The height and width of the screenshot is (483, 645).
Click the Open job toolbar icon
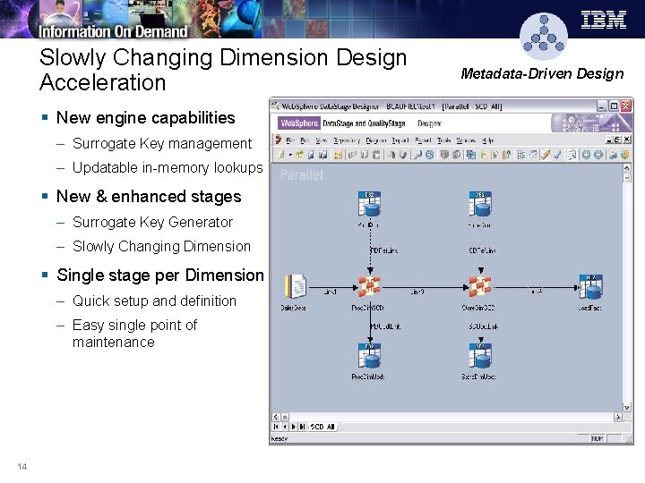point(299,155)
